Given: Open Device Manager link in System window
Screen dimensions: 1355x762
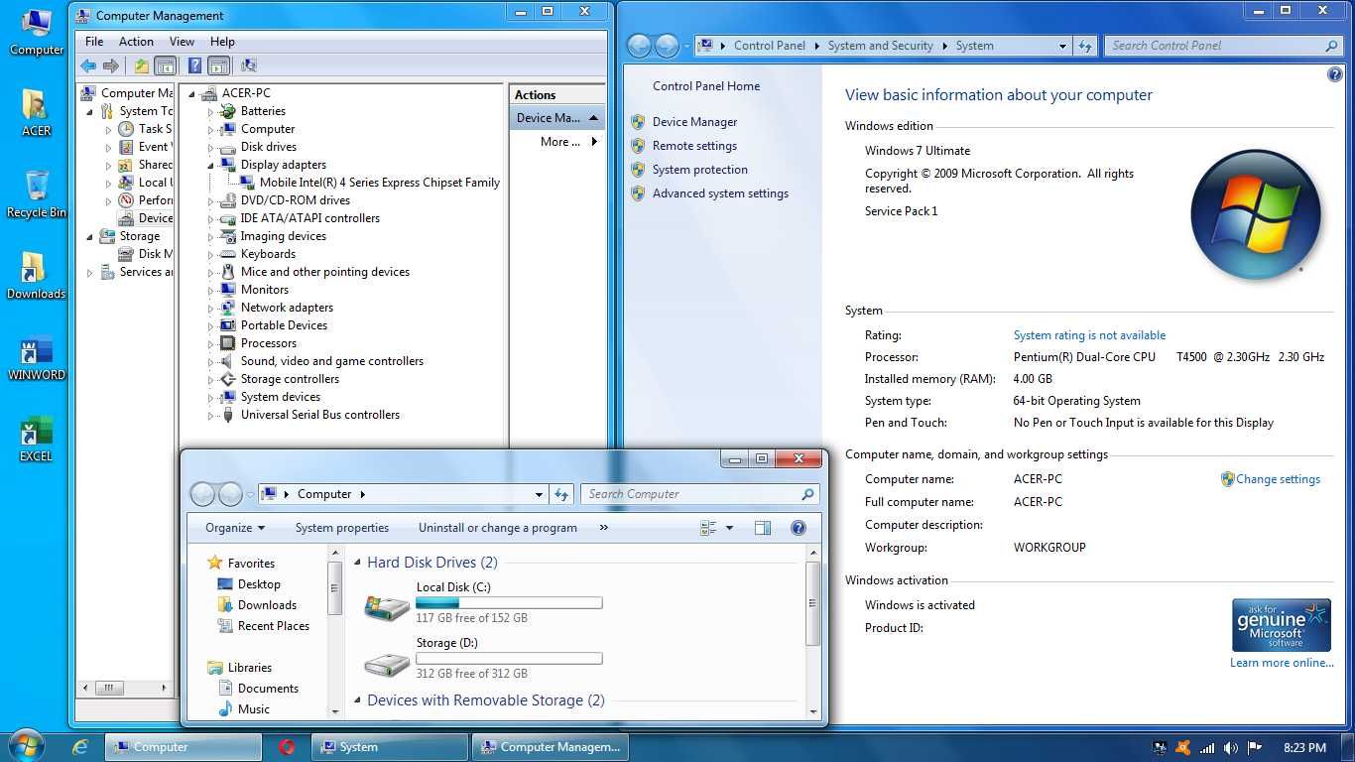Looking at the screenshot, I should pyautogui.click(x=694, y=122).
